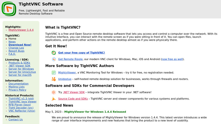Open TightVNC Java Viewer link

23,102
